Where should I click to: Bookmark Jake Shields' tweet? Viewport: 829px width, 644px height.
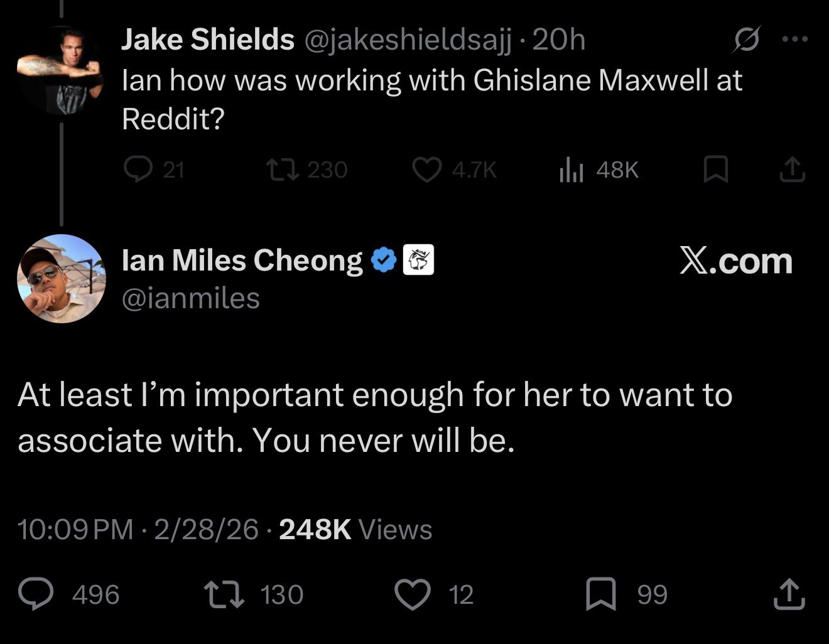tap(715, 169)
